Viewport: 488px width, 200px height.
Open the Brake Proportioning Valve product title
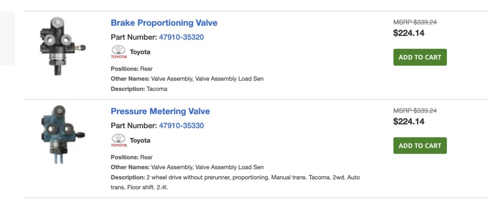click(x=164, y=23)
